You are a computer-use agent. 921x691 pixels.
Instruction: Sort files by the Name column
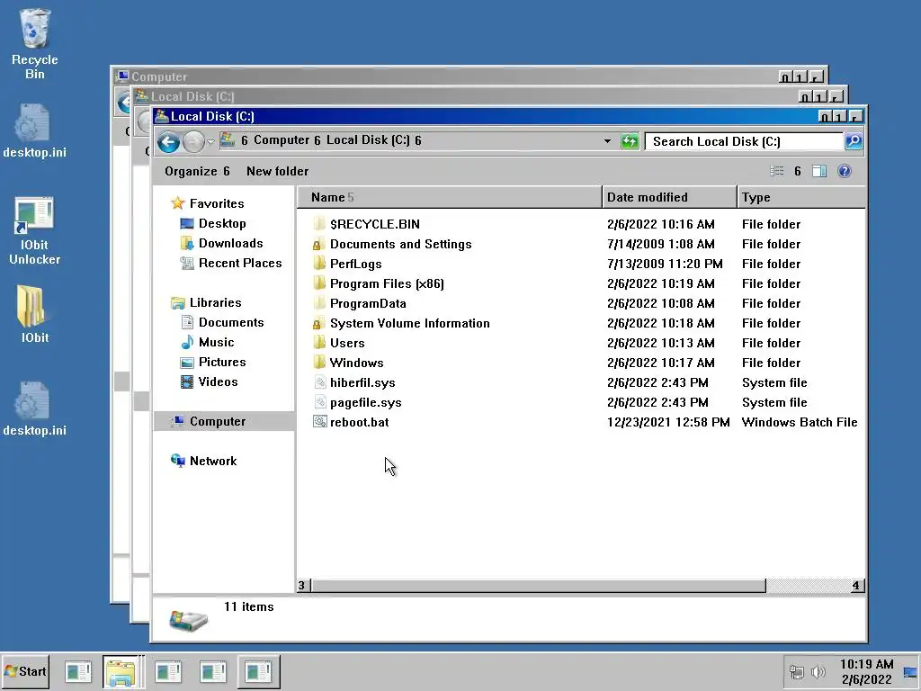[450, 197]
